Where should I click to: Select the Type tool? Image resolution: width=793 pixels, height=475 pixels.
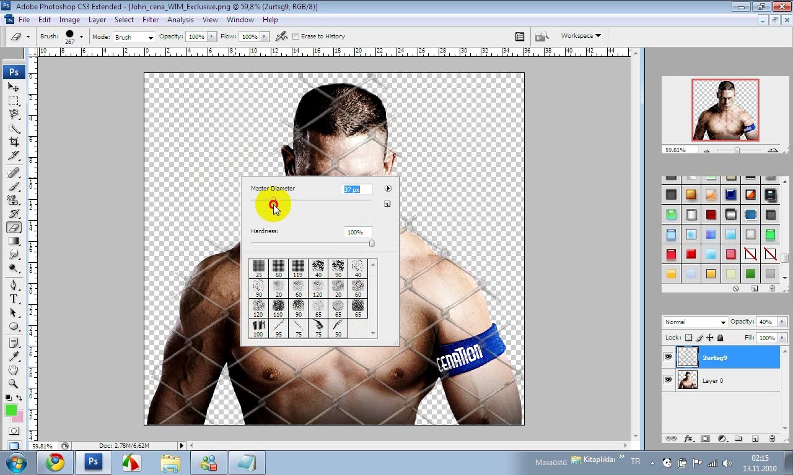[14, 299]
